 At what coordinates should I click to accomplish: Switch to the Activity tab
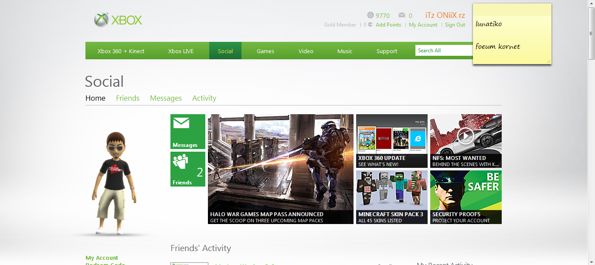(204, 98)
